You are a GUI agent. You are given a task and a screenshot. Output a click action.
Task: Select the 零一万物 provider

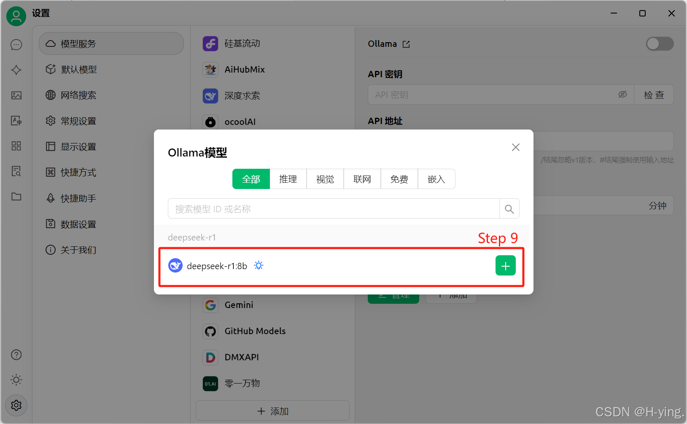coord(272,383)
